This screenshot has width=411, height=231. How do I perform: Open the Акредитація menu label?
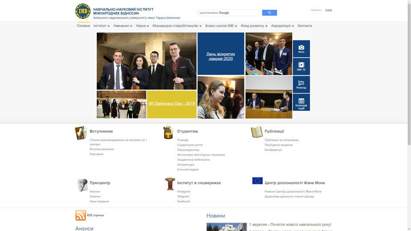(x=281, y=26)
